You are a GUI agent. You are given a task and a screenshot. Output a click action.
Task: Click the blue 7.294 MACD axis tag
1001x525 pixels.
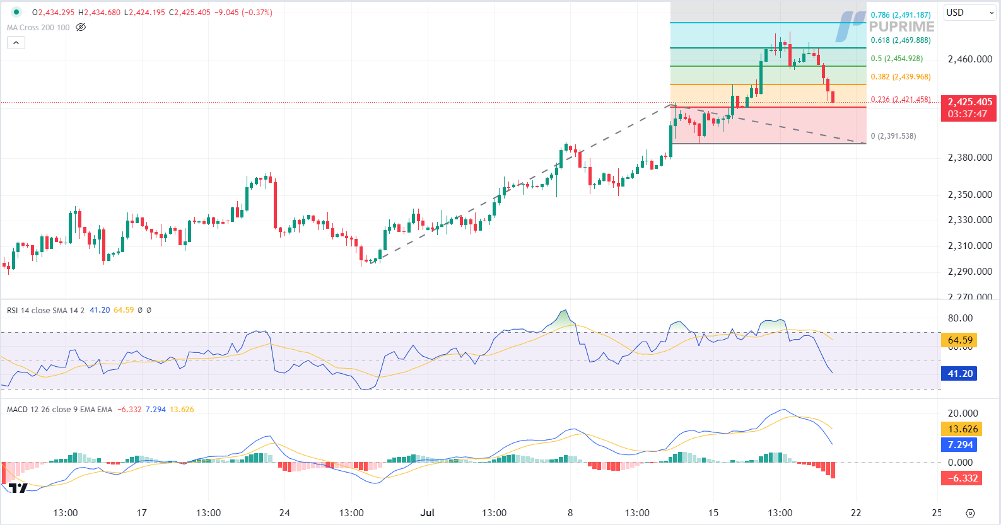pyautogui.click(x=959, y=445)
